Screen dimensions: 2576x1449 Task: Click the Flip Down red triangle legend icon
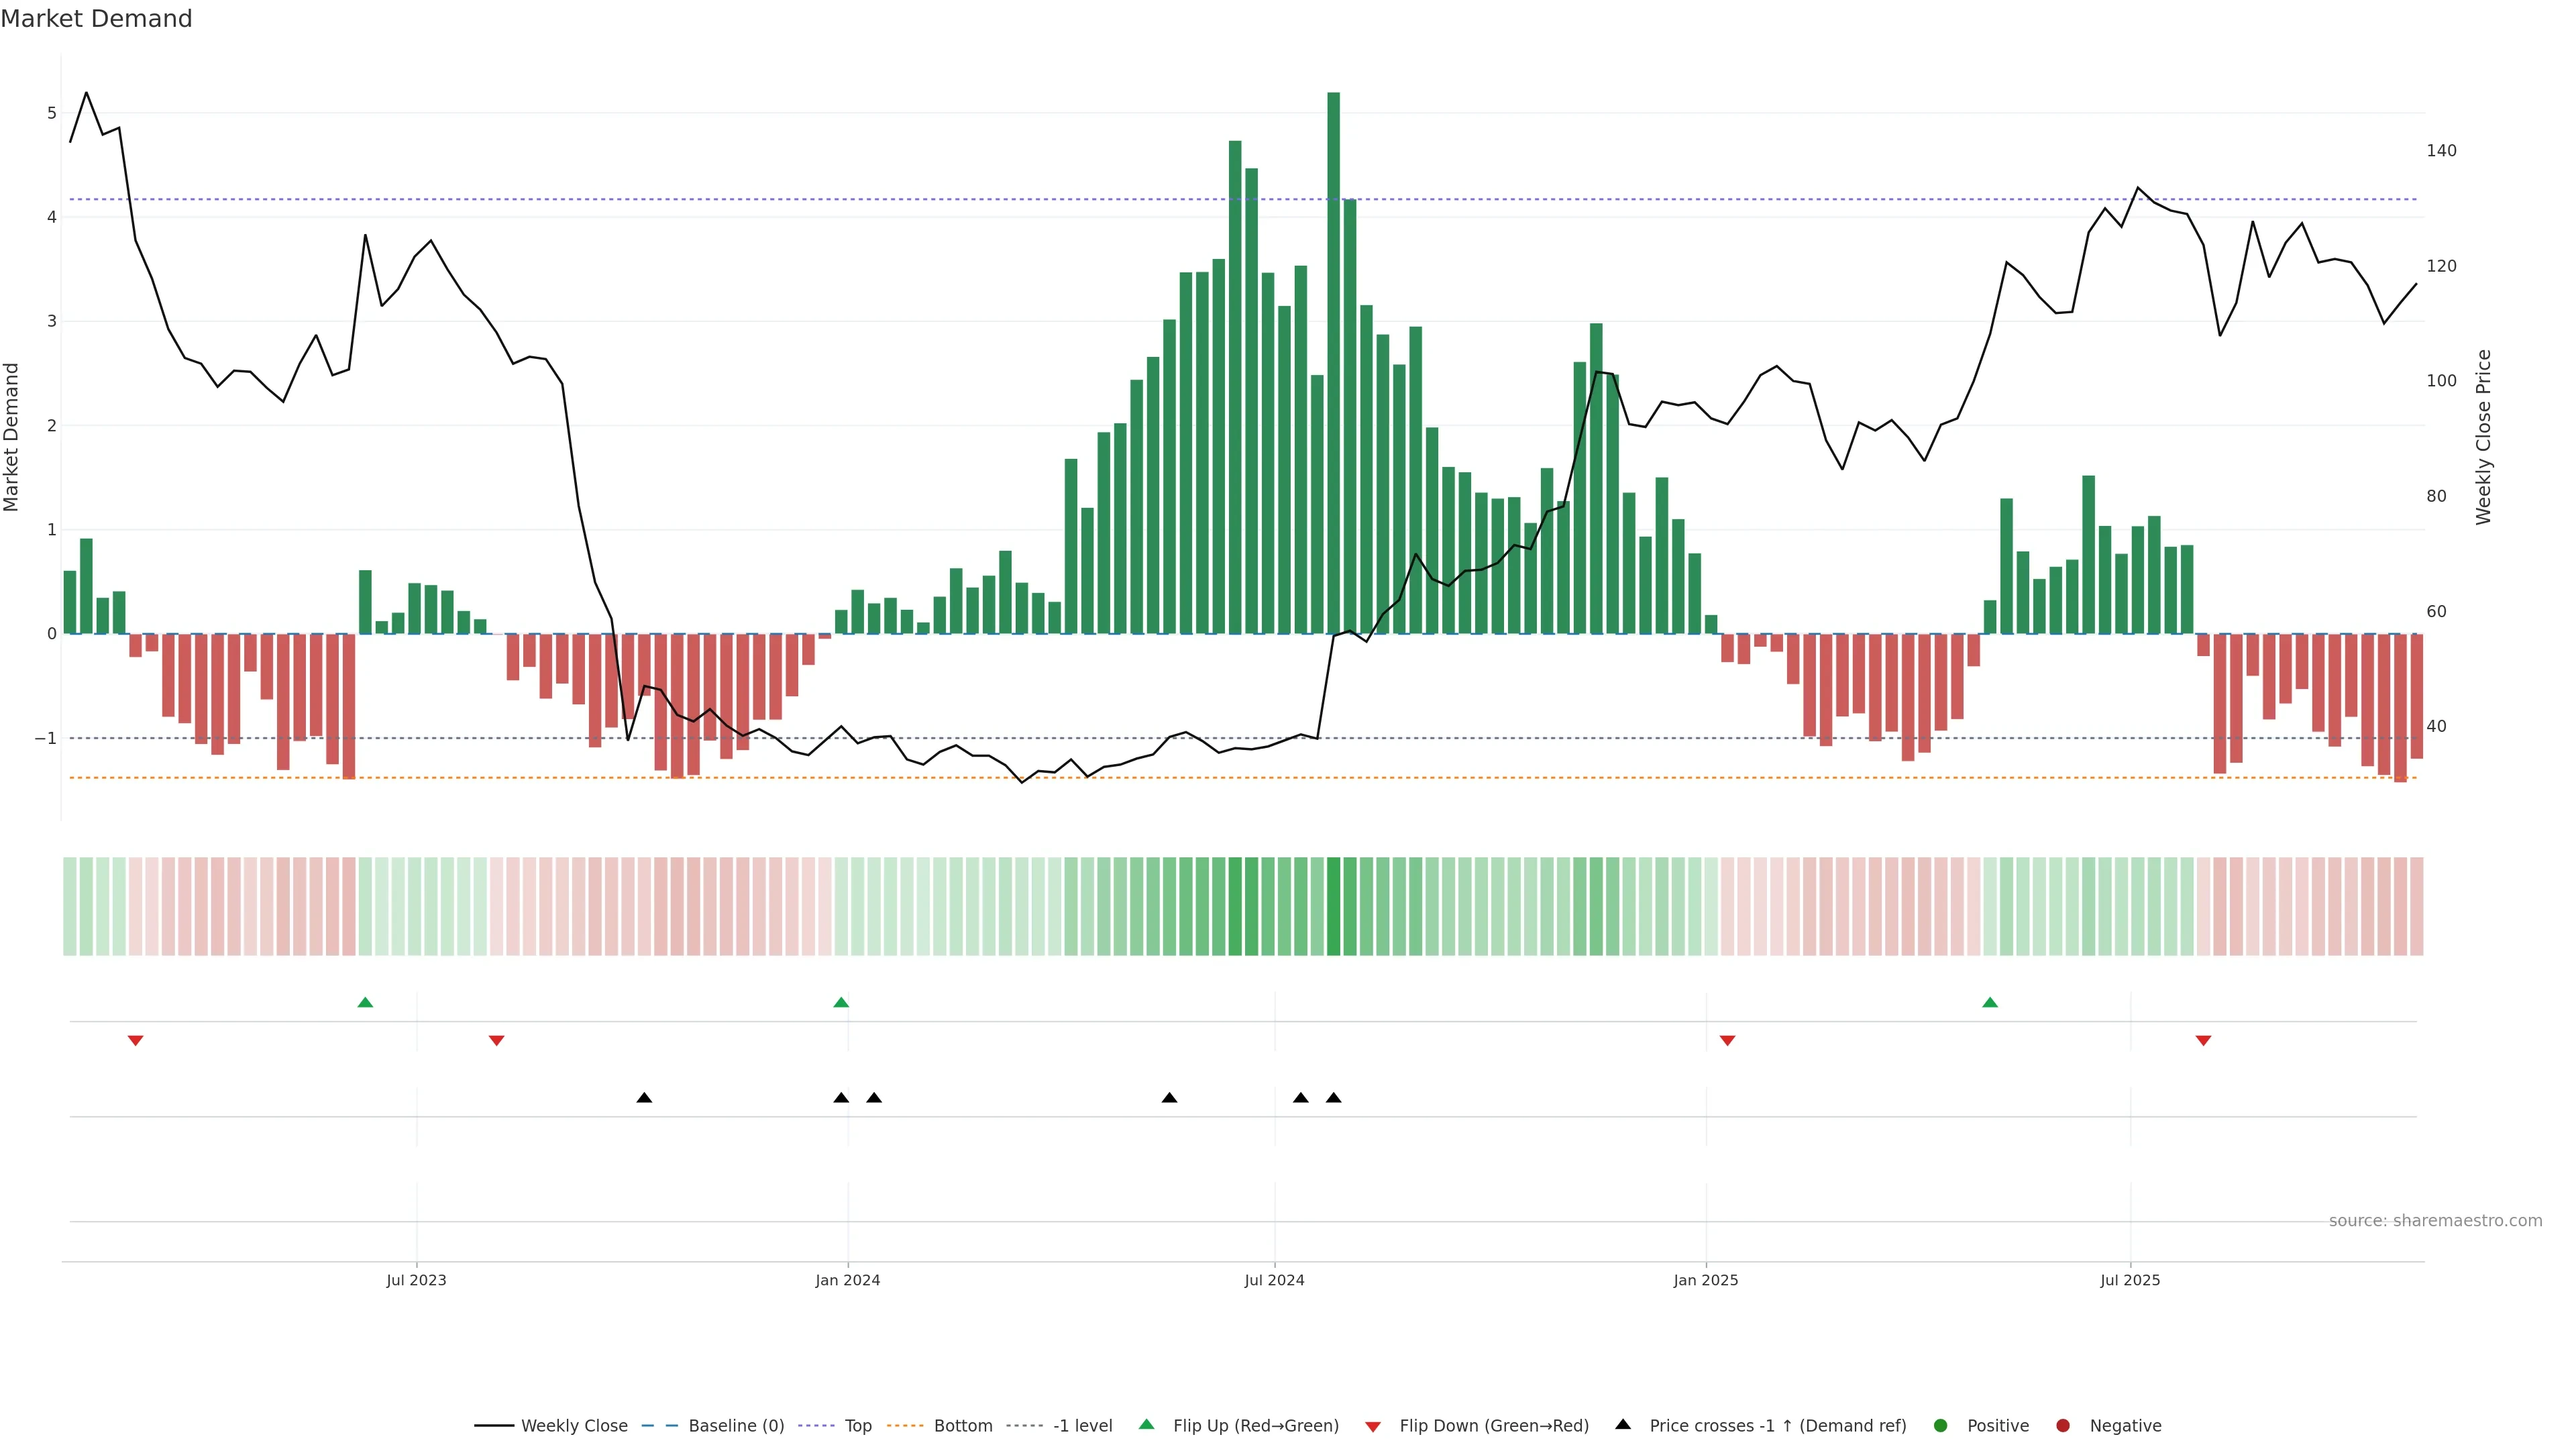click(x=1373, y=1426)
